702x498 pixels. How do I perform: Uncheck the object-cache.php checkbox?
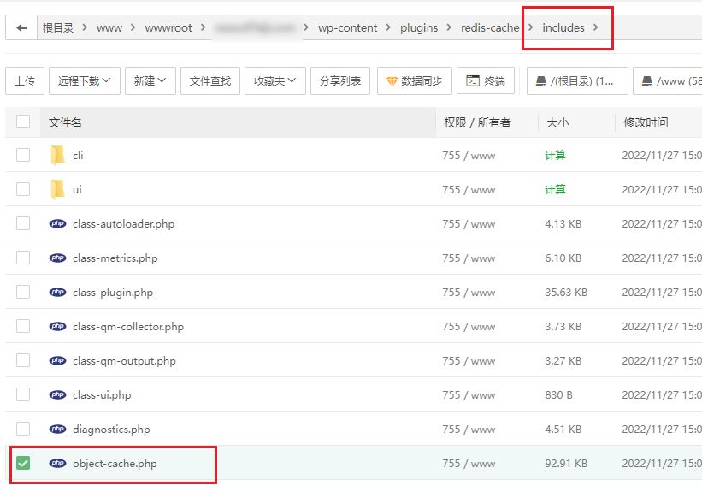coord(23,463)
